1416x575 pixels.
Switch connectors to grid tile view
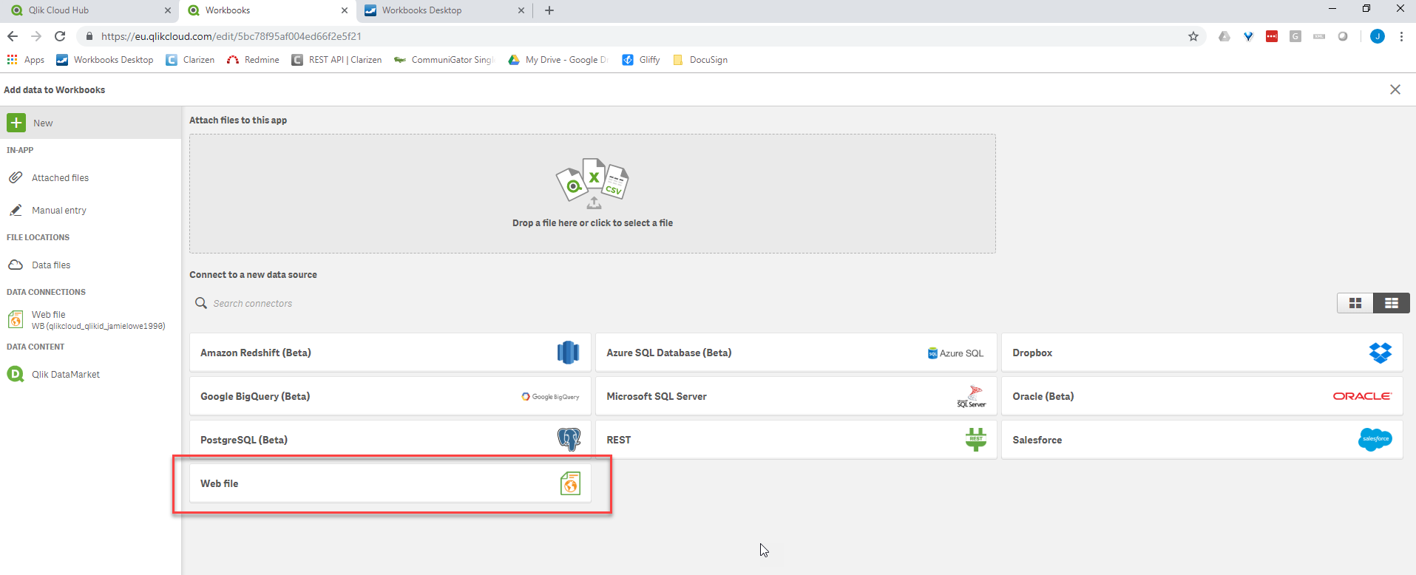pyautogui.click(x=1355, y=303)
